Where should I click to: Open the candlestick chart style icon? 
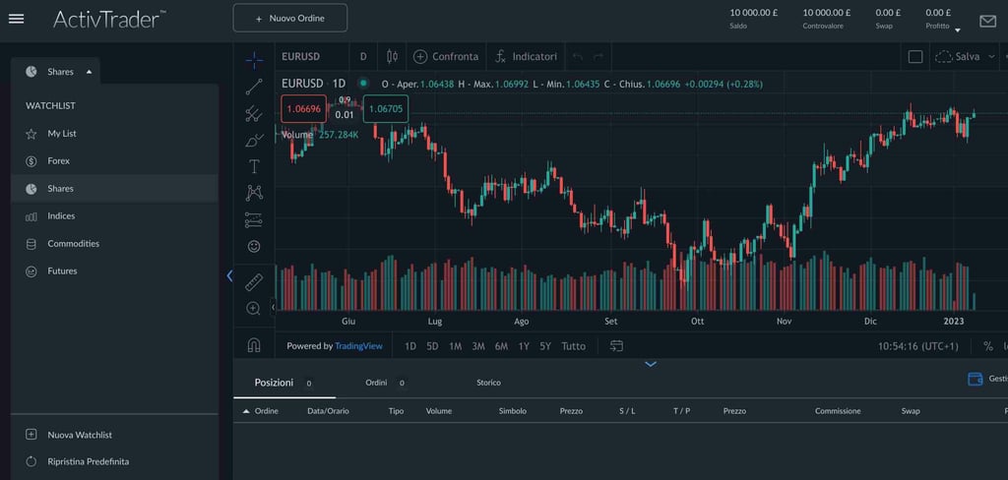point(392,57)
